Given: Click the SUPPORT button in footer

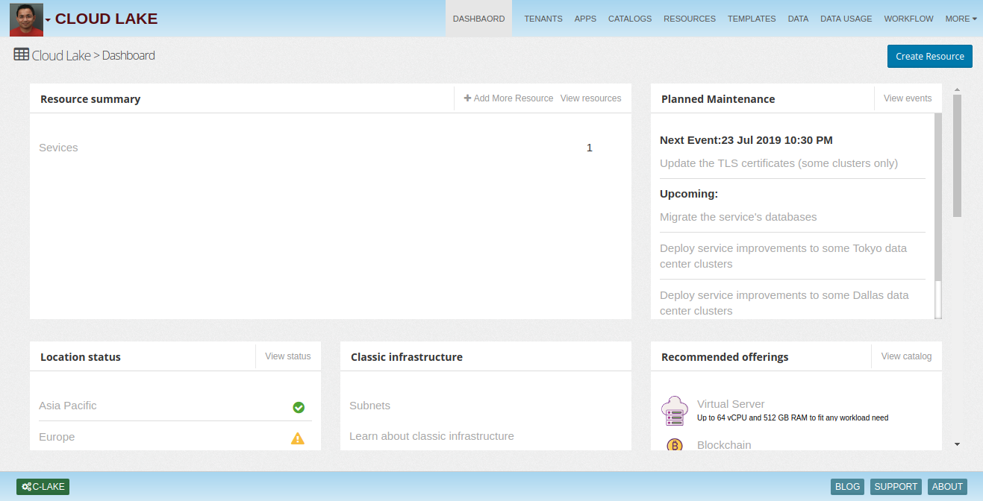Looking at the screenshot, I should 896,487.
